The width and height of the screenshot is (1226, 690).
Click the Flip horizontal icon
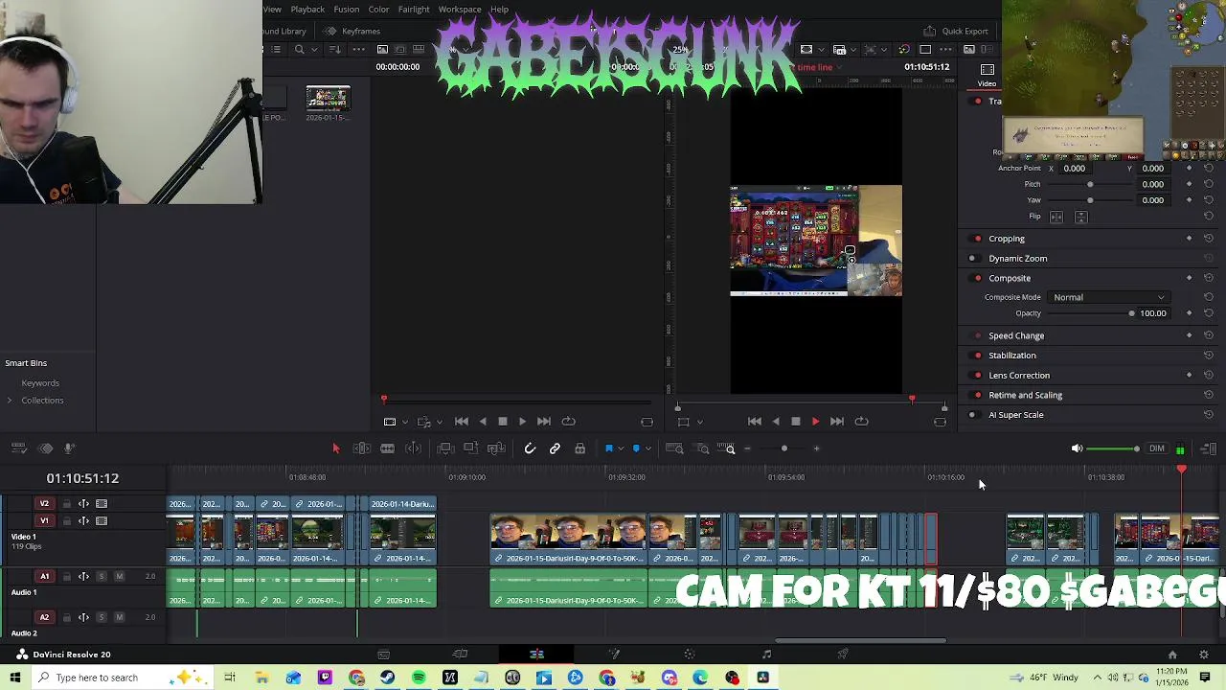click(x=1056, y=217)
